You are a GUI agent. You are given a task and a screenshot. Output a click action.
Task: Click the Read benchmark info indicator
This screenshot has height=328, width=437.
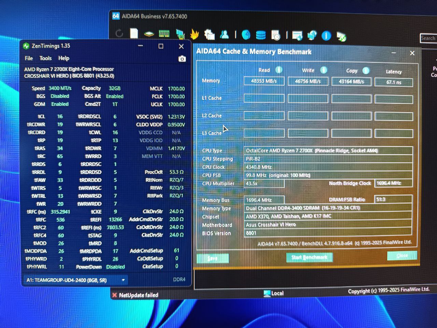pyautogui.click(x=279, y=70)
